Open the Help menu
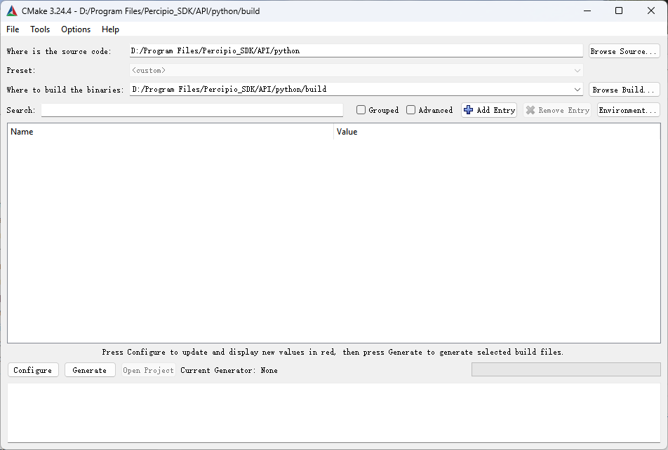This screenshot has width=668, height=450. 110,29
